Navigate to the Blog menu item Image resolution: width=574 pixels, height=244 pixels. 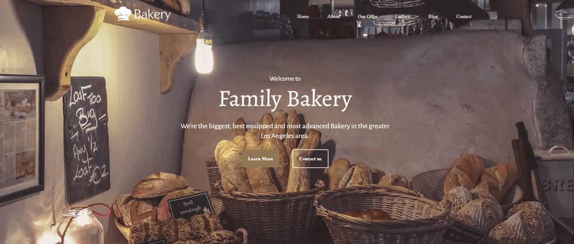tap(433, 16)
